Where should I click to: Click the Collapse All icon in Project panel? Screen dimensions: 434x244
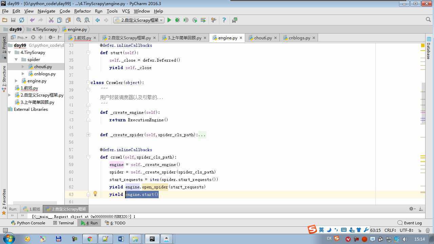click(x=41, y=38)
